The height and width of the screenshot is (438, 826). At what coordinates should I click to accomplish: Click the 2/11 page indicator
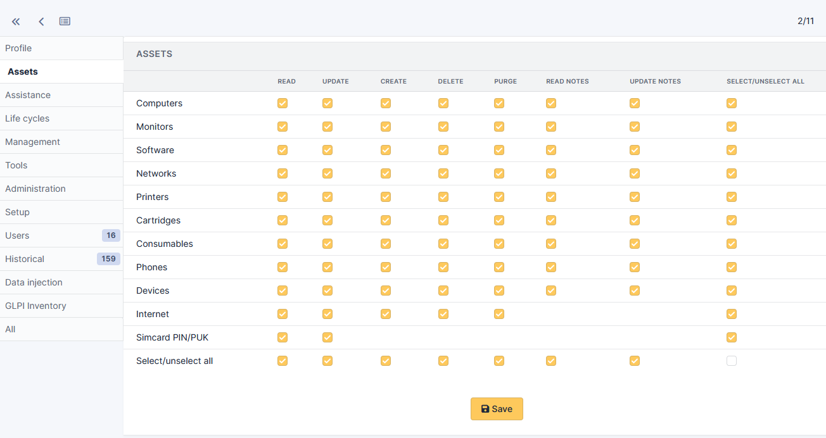806,21
